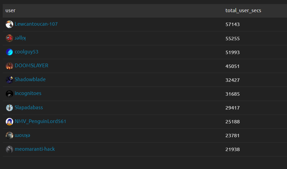
Task: Click the red avatar beside upside-down killer
Action: (9, 38)
